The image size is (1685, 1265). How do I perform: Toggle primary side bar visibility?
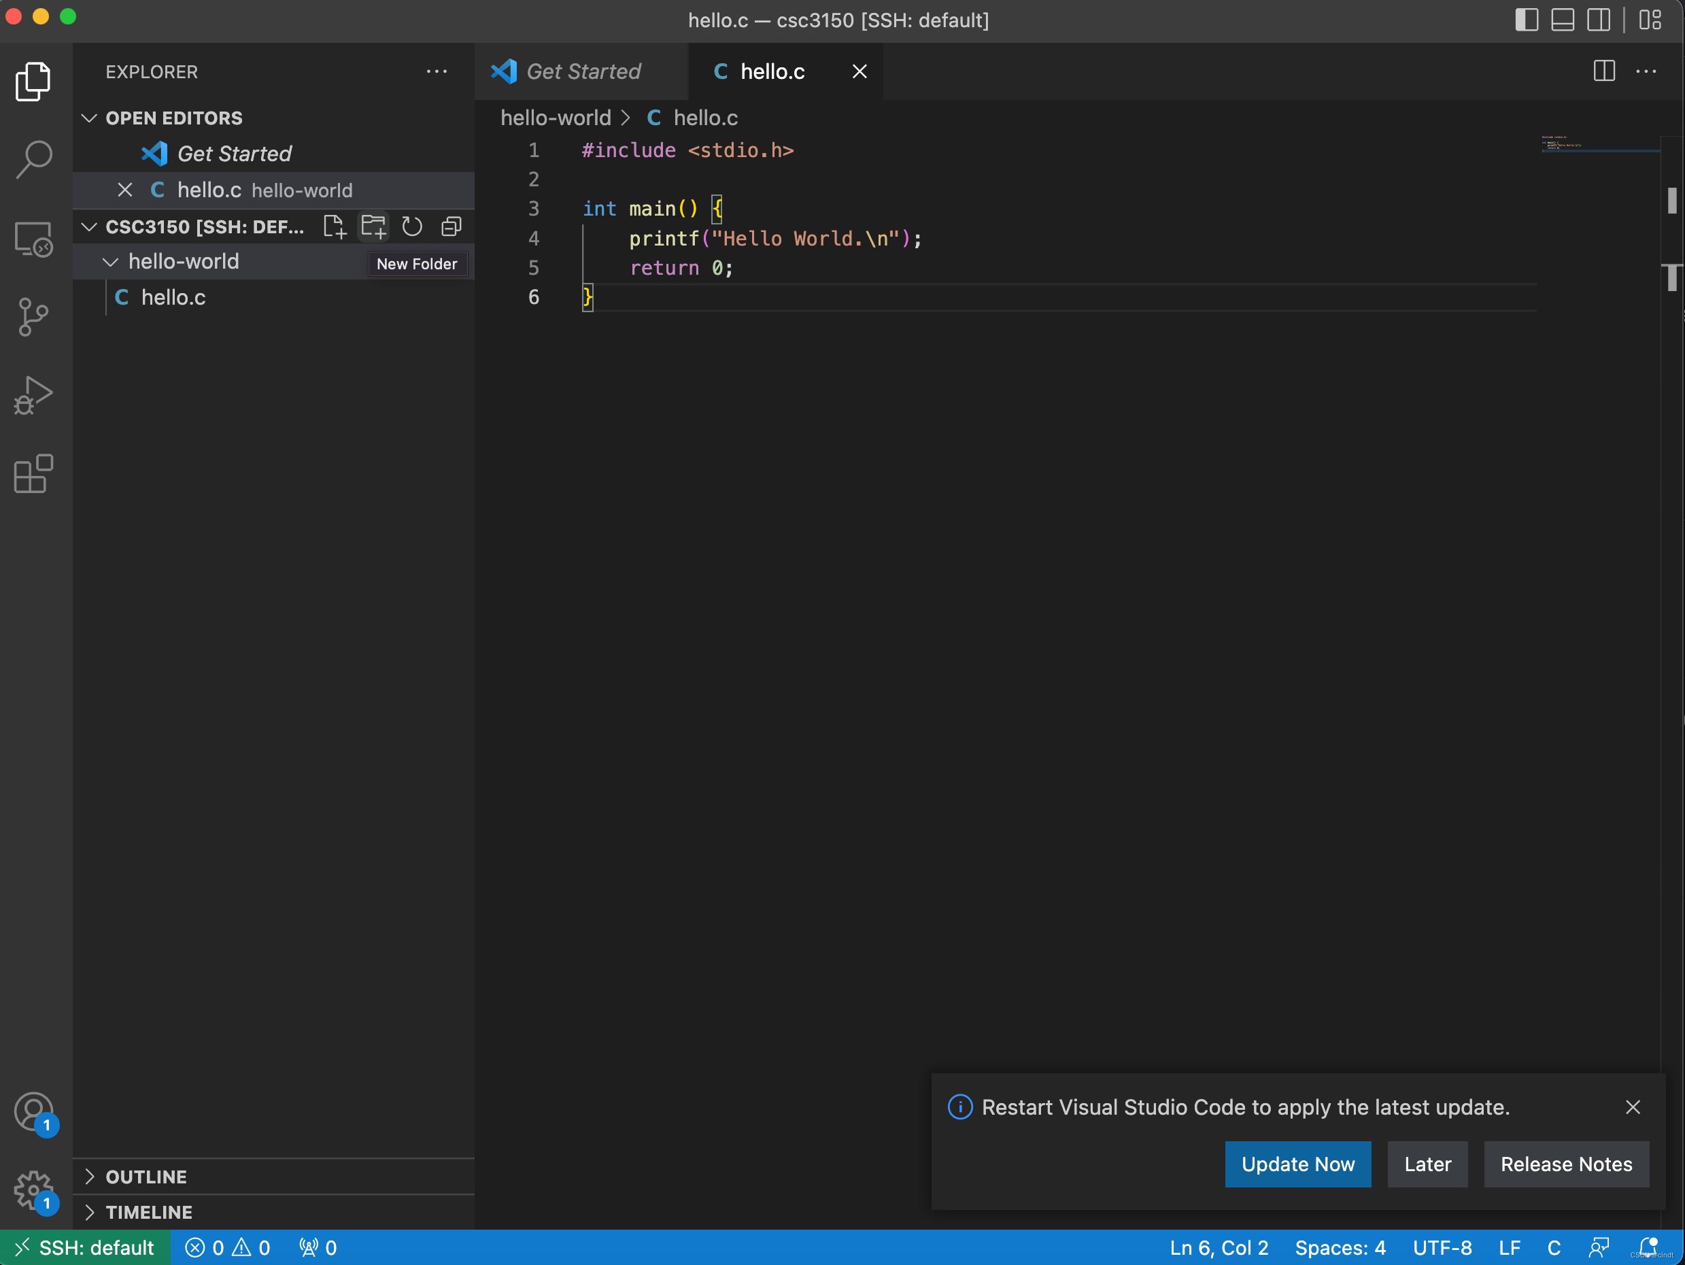point(1526,20)
